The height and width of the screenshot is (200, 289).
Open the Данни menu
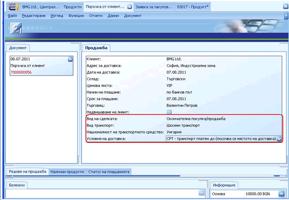[113, 16]
